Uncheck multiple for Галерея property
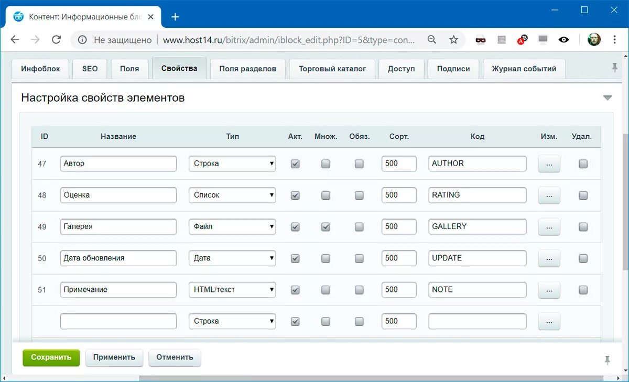 pos(326,227)
